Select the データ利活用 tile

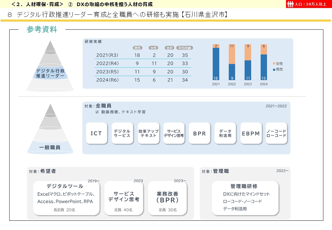click(225, 133)
